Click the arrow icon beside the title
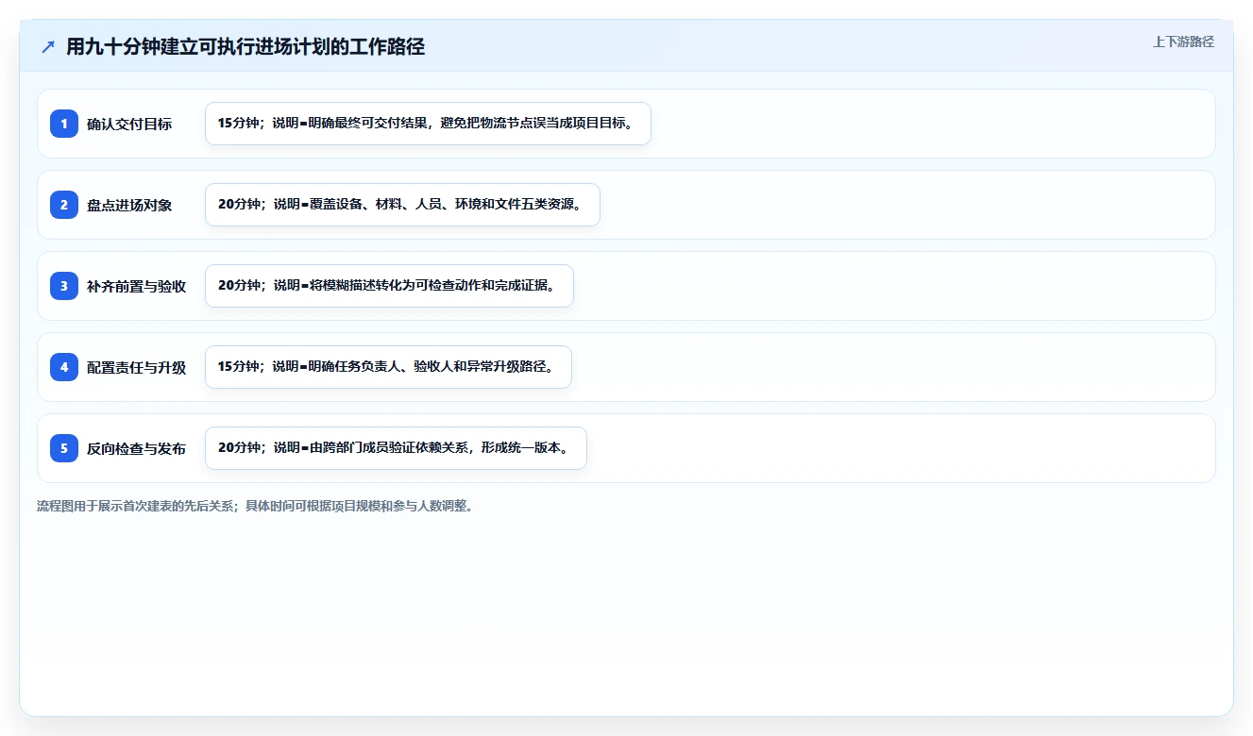The image size is (1253, 736). (48, 47)
